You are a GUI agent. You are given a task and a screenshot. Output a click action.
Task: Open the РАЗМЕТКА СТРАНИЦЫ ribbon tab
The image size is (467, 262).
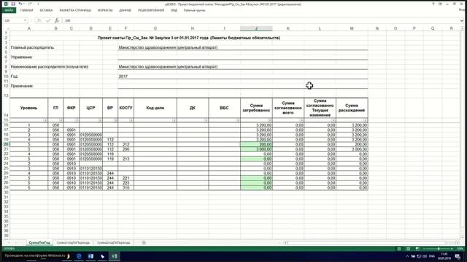[75, 10]
